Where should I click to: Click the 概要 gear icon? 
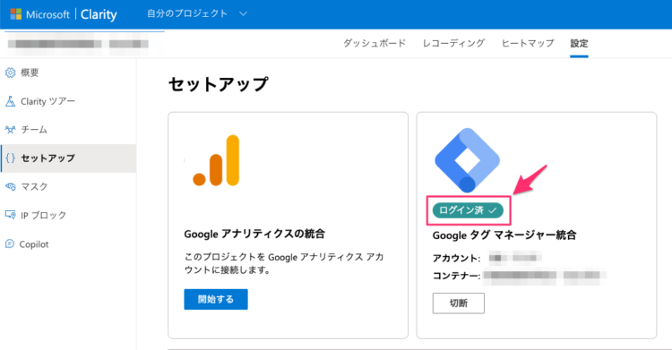pos(10,73)
